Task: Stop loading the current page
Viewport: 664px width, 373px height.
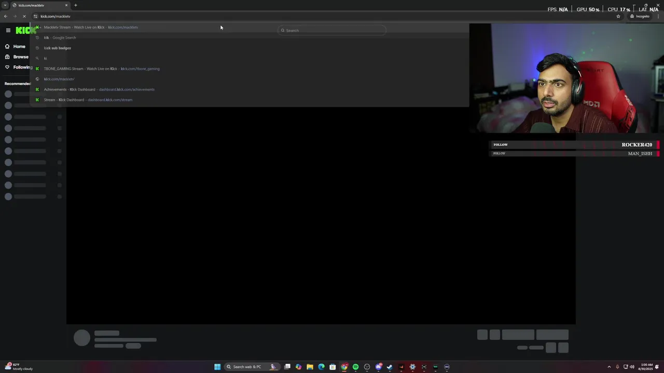Action: (24, 16)
